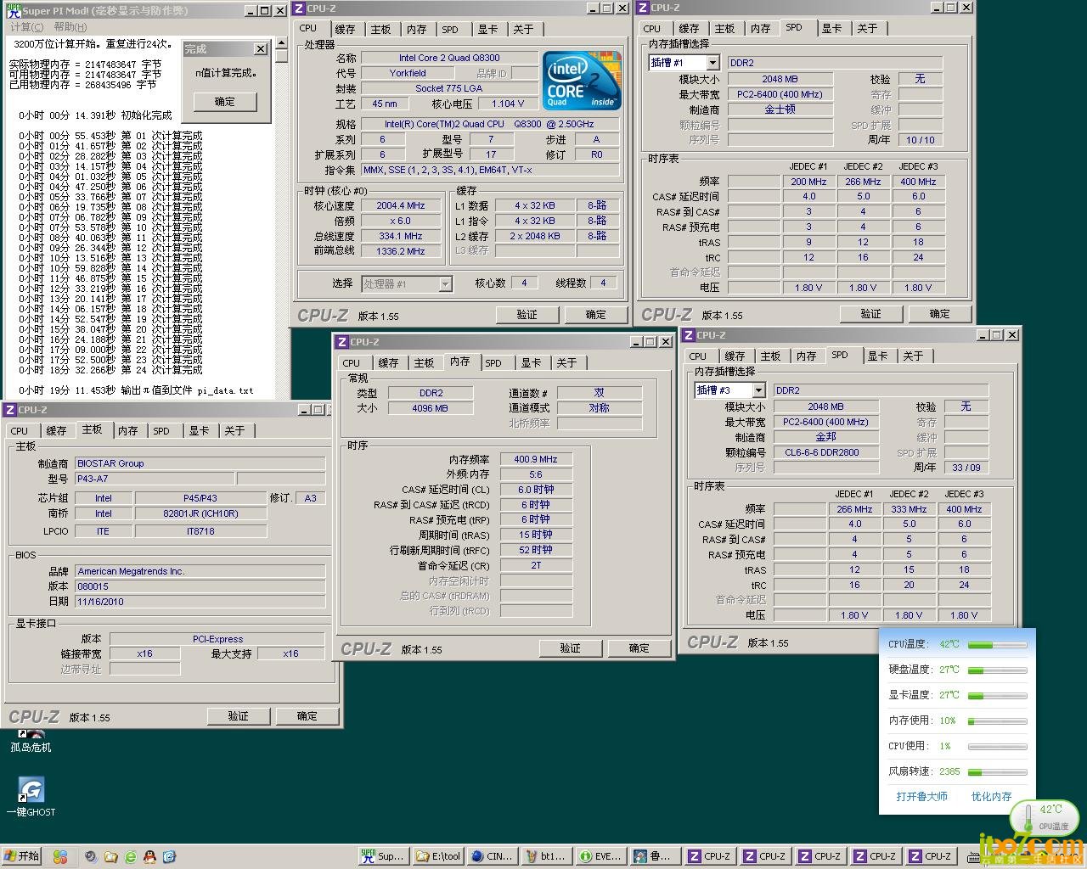Open 关于 tab in the Q8300 CPU-Z window
Viewport: 1087px width, 869px height.
[523, 29]
